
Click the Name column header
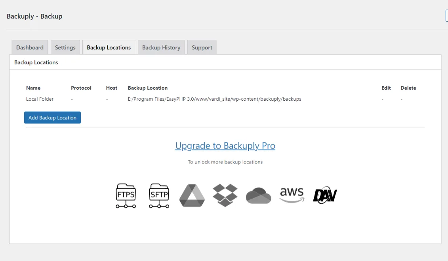[33, 88]
